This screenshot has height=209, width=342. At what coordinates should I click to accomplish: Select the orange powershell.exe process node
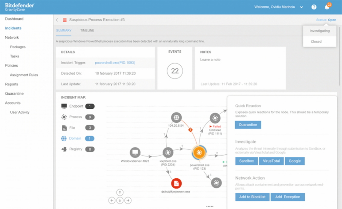click(199, 152)
